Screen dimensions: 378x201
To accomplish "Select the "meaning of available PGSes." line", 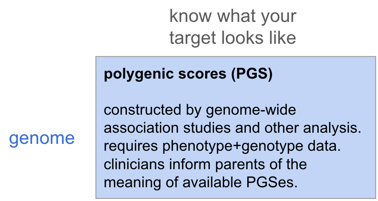I will tap(200, 183).
